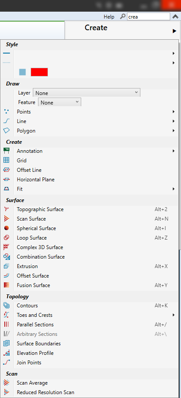Screen dimensions: 181x398
Task: Open the Feature dropdown
Action: click(x=60, y=102)
